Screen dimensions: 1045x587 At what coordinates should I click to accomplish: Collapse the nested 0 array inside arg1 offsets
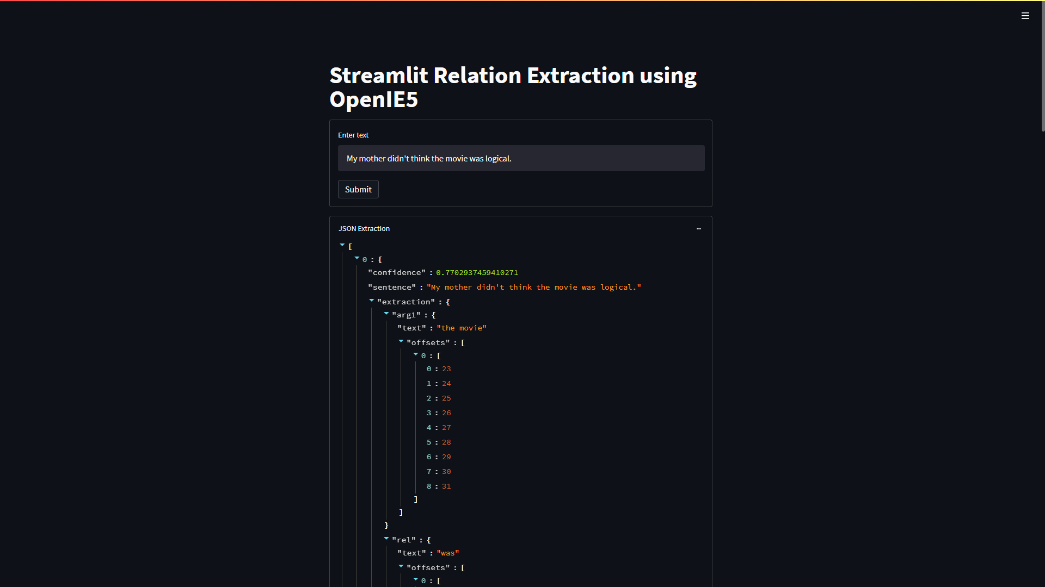pyautogui.click(x=416, y=354)
